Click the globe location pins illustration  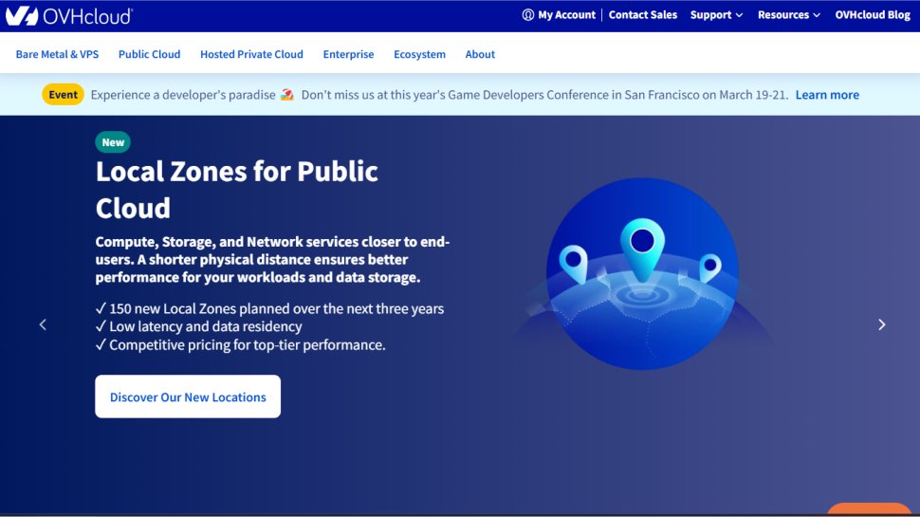[x=642, y=273]
